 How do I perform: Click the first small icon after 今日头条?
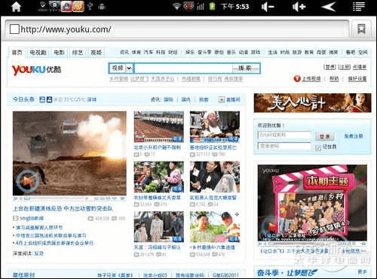pos(42,99)
